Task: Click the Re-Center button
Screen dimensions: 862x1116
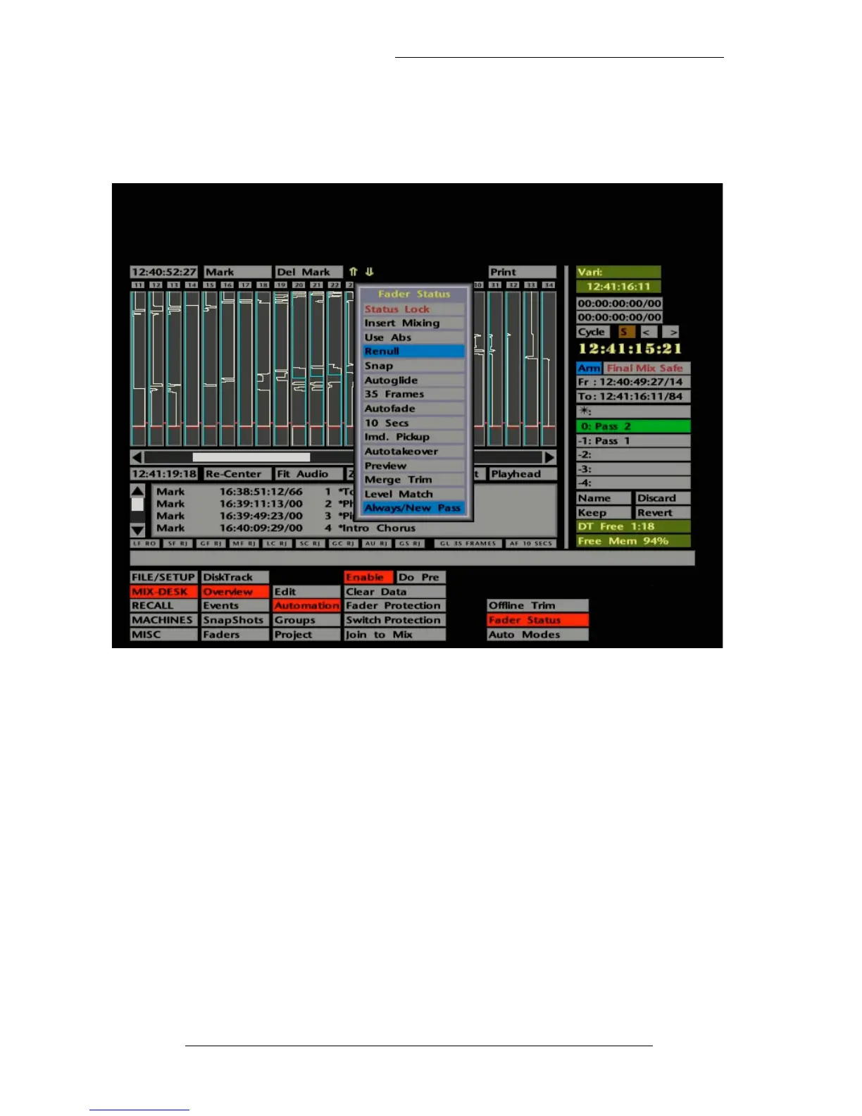Action: click(237, 474)
